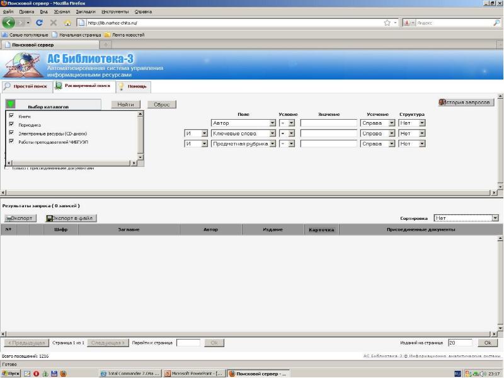Uncheck Электронные ресурсы (CD-диски) checkbox
The image size is (504, 378).
coord(11,133)
